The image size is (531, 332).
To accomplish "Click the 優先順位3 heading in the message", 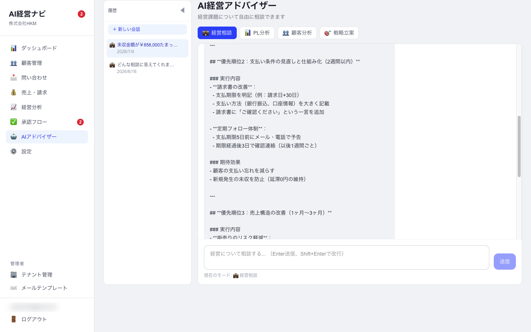I will click(x=271, y=213).
